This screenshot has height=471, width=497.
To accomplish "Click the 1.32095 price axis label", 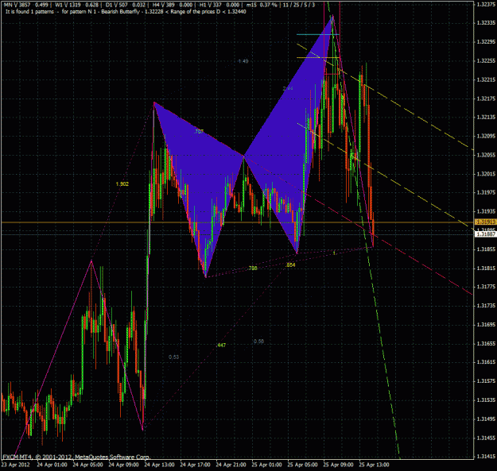I will click(486, 136).
